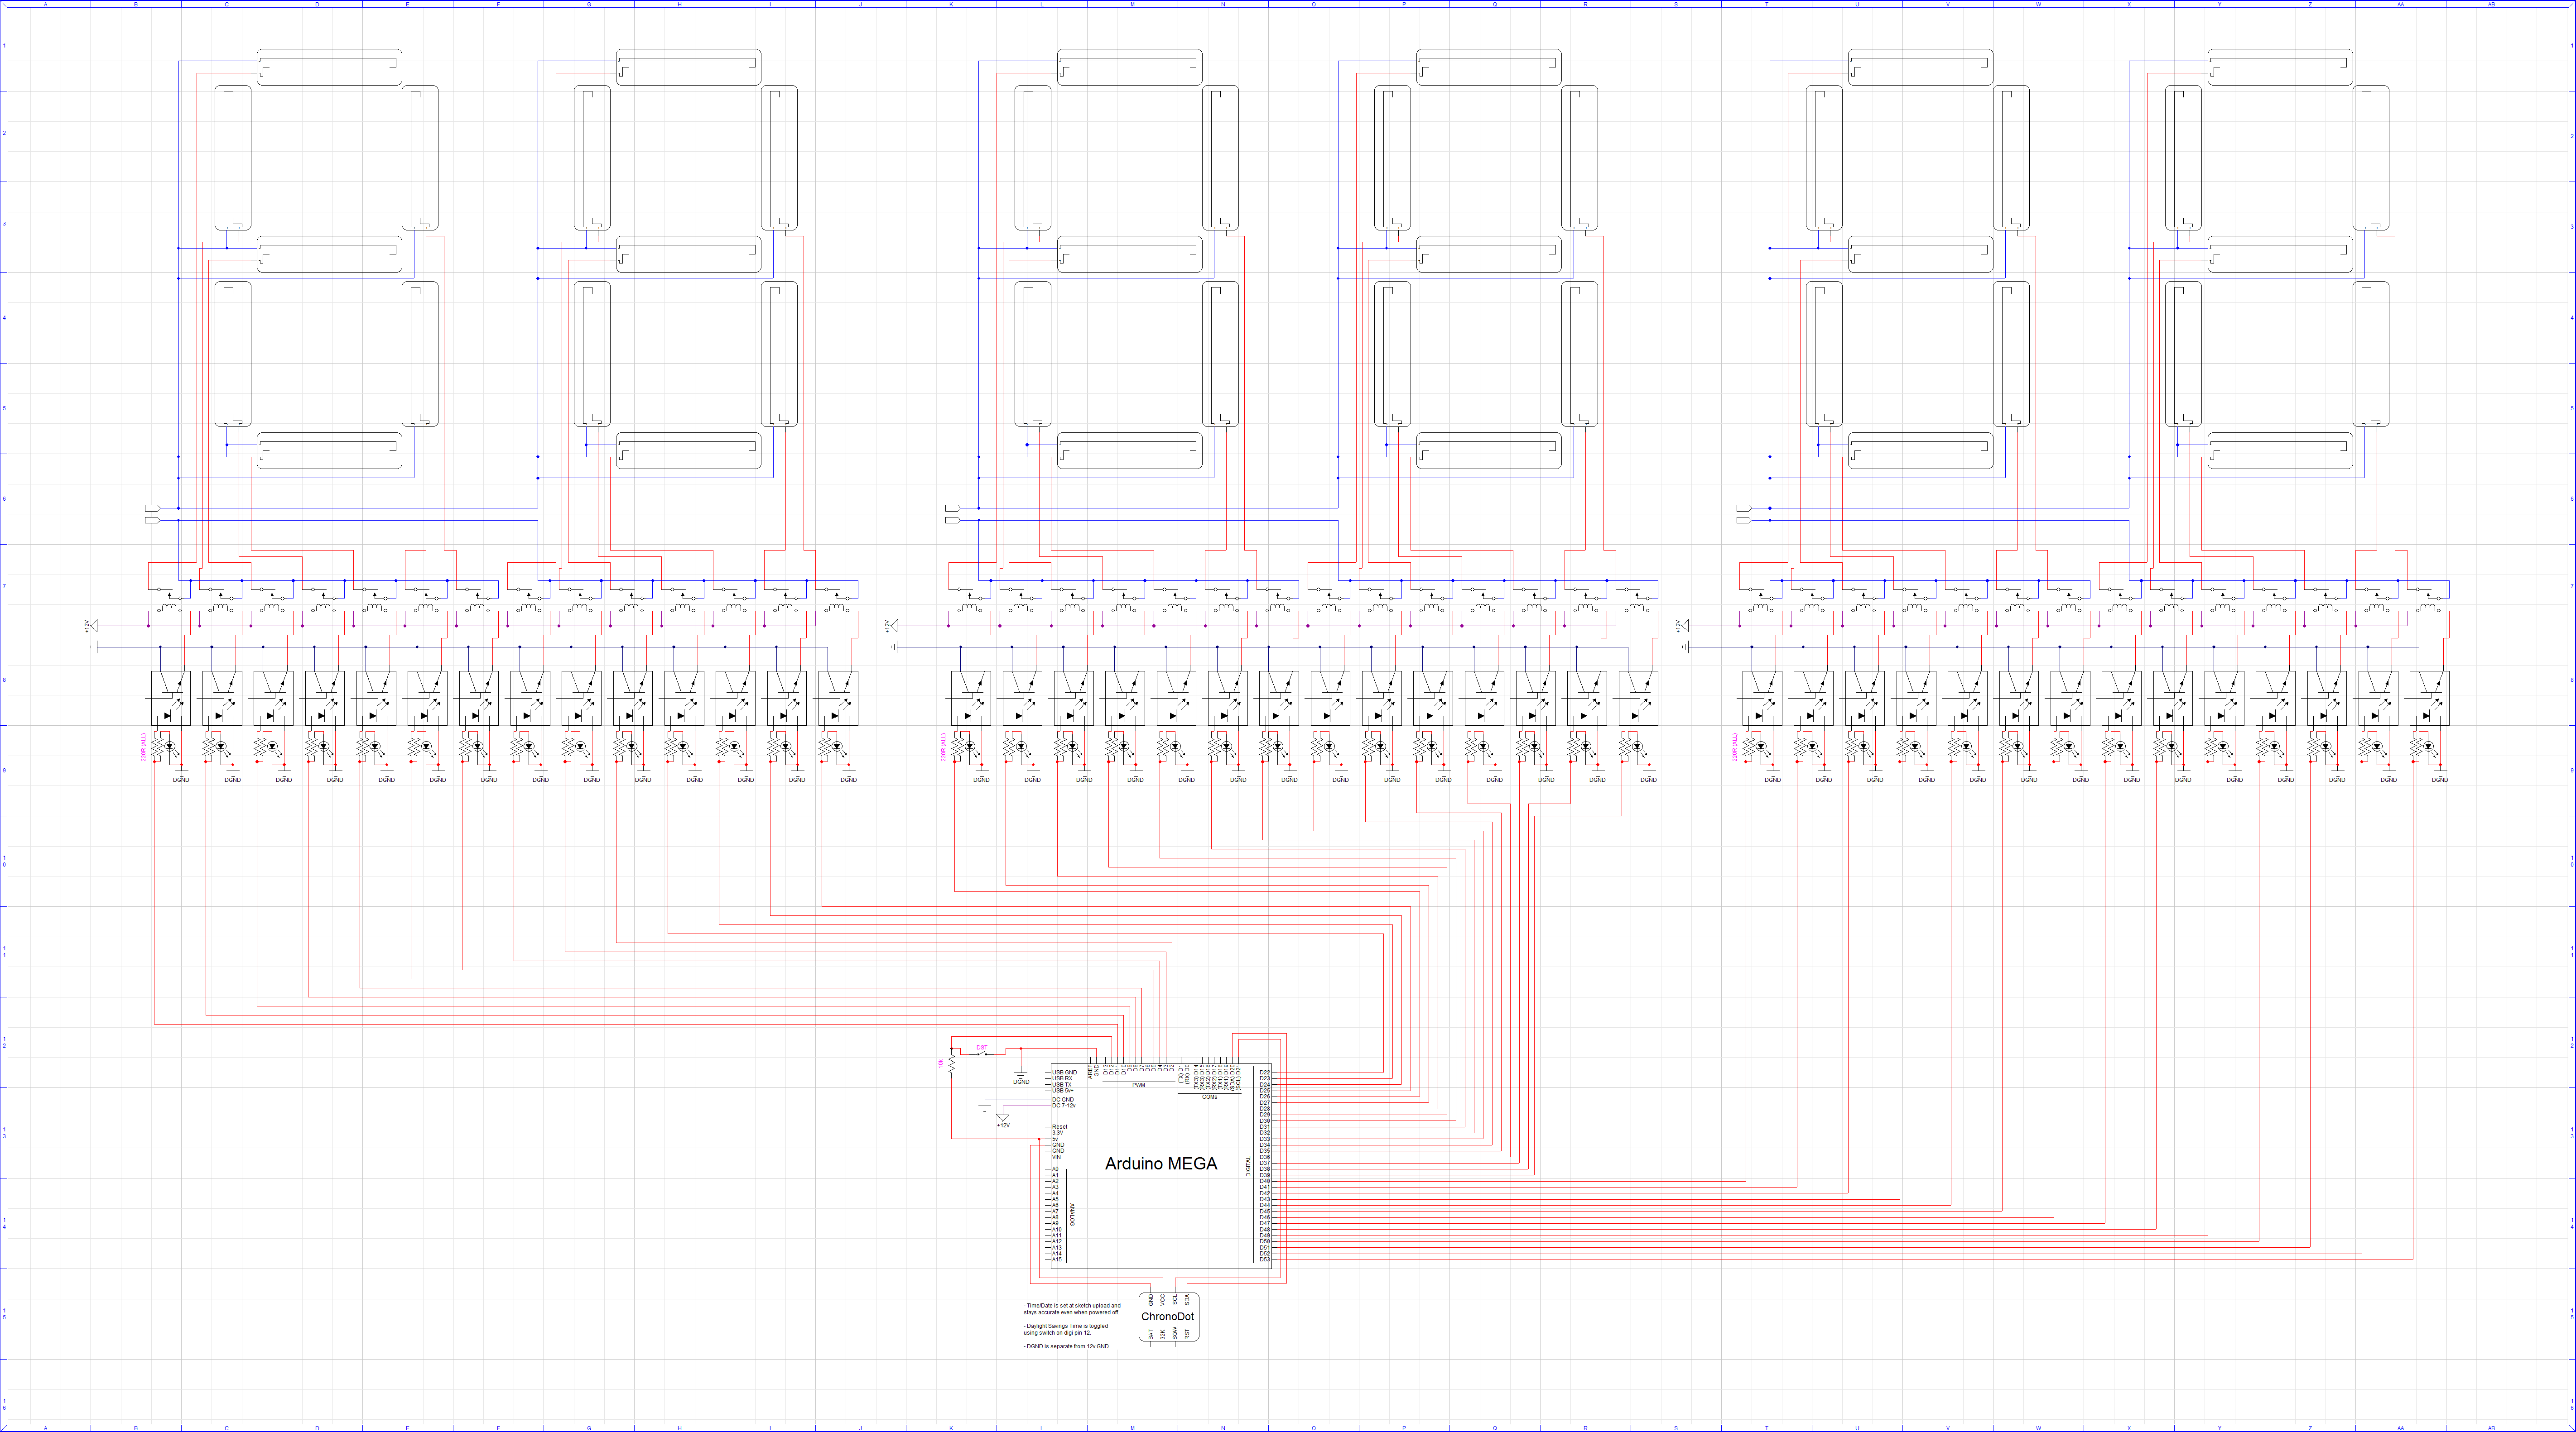Image resolution: width=2576 pixels, height=1432 pixels.
Task: Select the first relay coil on the left
Action: click(x=170, y=607)
